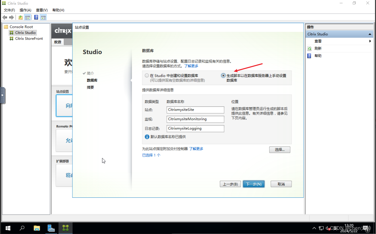Open the 查看(V) menu
The height and width of the screenshot is (234, 376).
tap(42, 10)
